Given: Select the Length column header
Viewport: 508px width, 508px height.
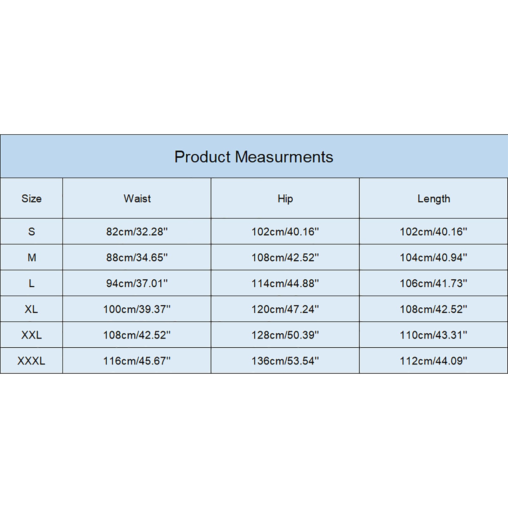Looking at the screenshot, I should click(x=434, y=198).
